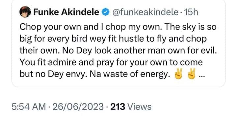Click the phrase "The sky is so"
Screen dimensions: 237x119
click(191, 27)
